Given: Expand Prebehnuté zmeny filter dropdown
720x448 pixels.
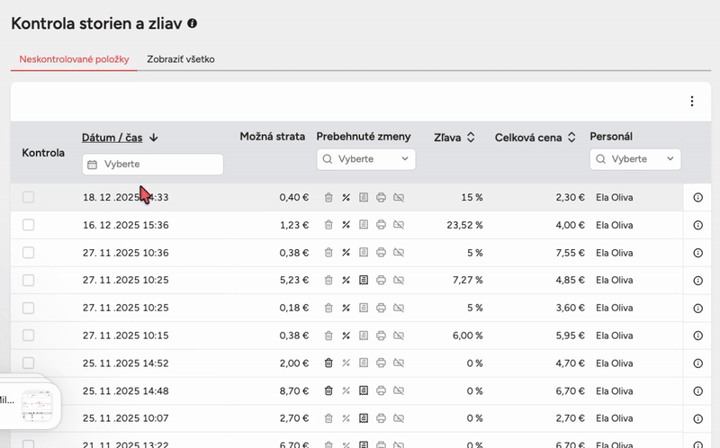Looking at the screenshot, I should (x=365, y=159).
